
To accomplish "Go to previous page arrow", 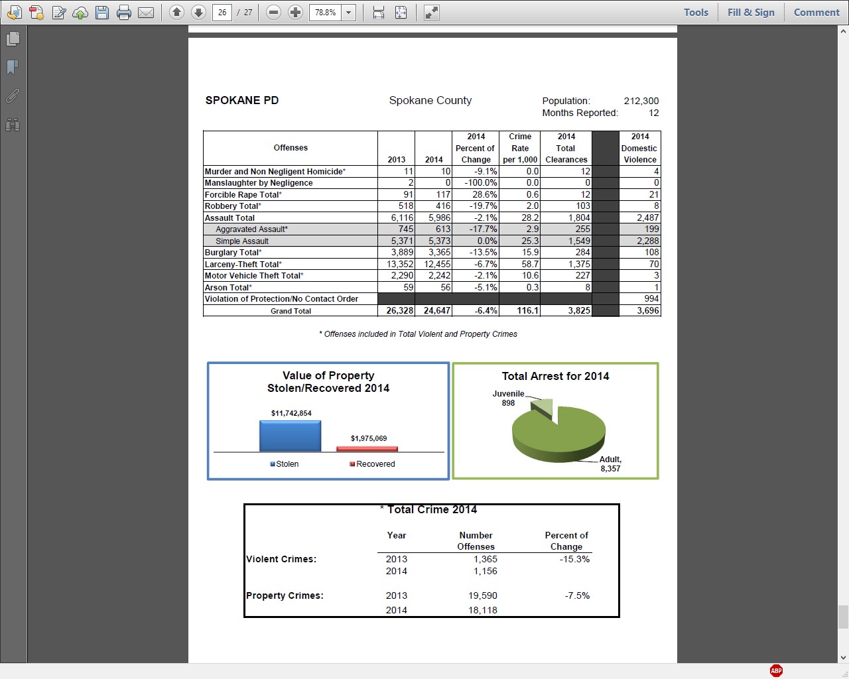I will point(176,12).
